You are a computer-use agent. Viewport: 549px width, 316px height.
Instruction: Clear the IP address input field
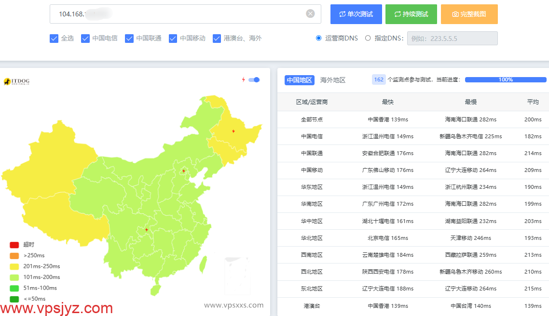(310, 14)
